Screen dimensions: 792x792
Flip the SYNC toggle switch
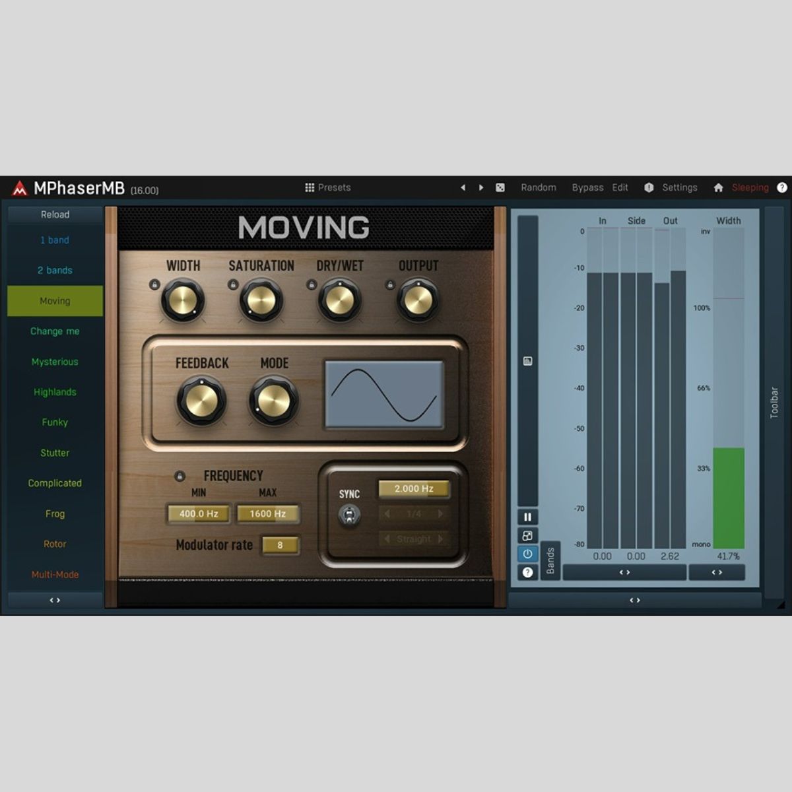349,514
